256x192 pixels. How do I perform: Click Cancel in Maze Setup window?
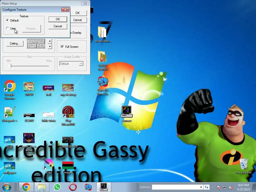coord(77,20)
